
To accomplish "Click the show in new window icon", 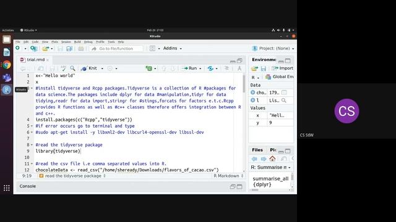I will (40, 68).
